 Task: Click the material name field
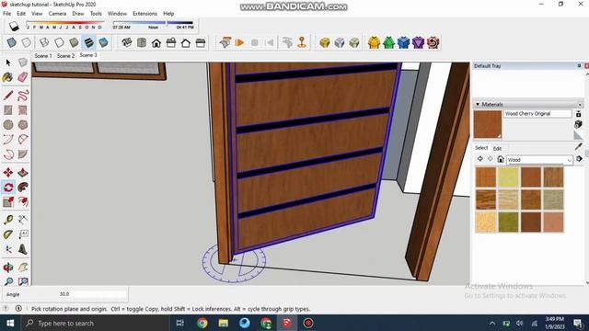tap(537, 114)
